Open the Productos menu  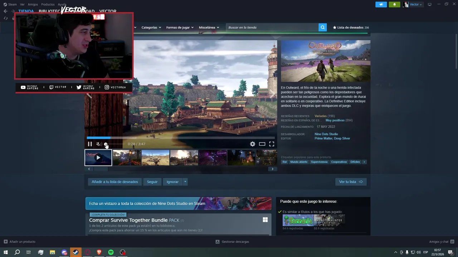click(x=48, y=4)
